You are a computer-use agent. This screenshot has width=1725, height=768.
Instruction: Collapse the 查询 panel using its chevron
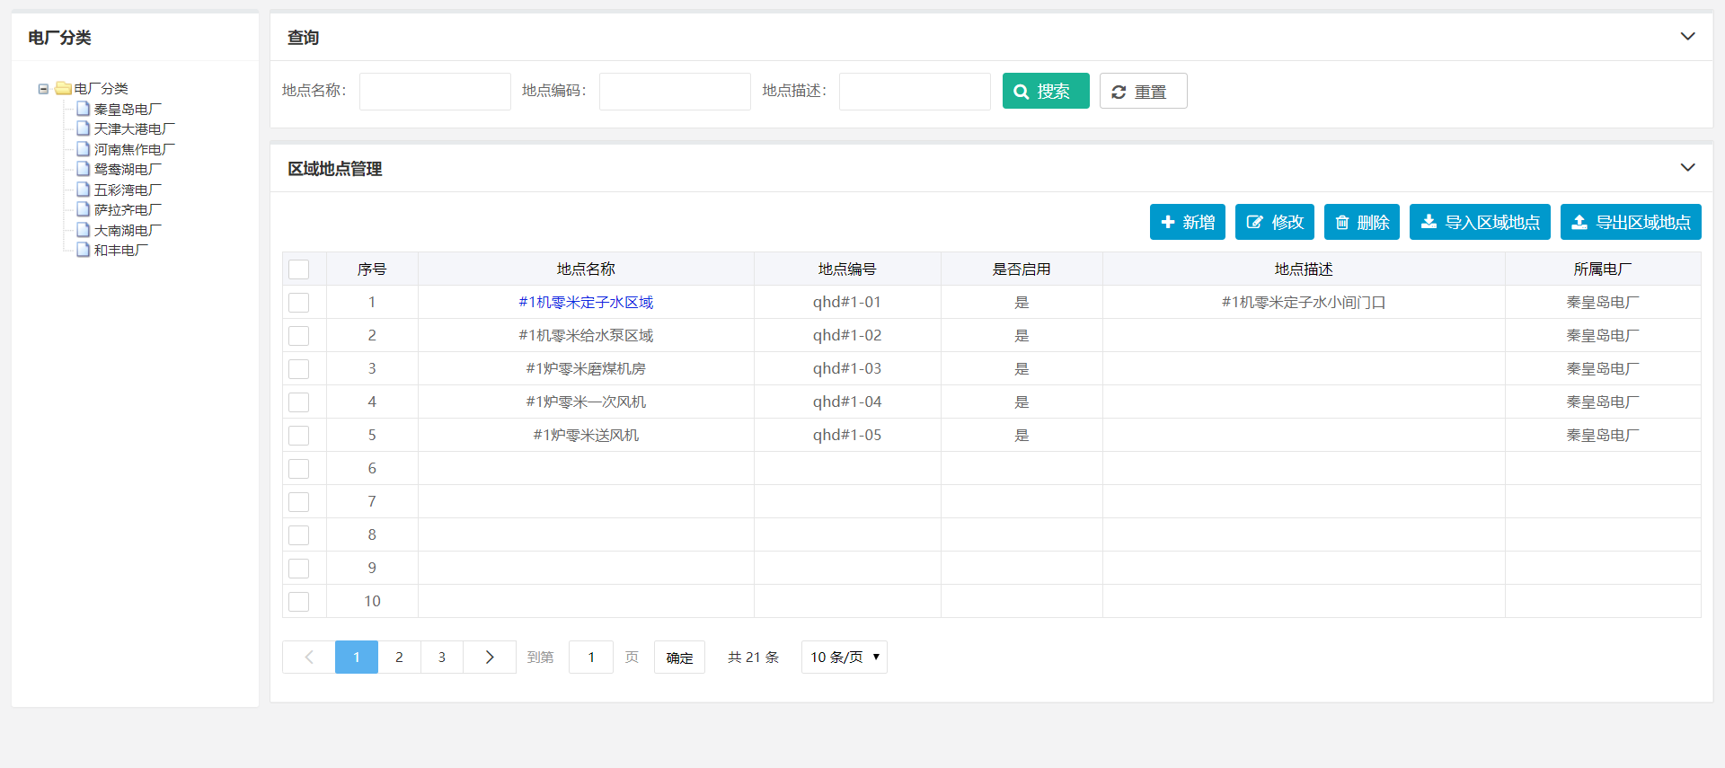click(x=1687, y=37)
